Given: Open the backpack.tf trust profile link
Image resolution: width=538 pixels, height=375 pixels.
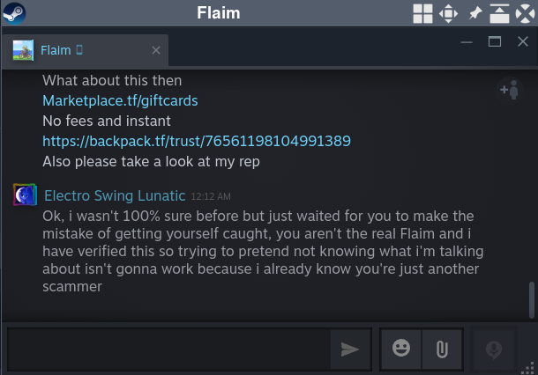Looking at the screenshot, I should (196, 140).
